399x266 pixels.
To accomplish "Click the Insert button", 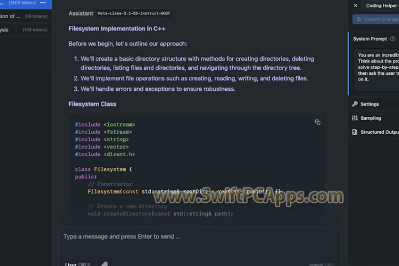I will (321, 264).
